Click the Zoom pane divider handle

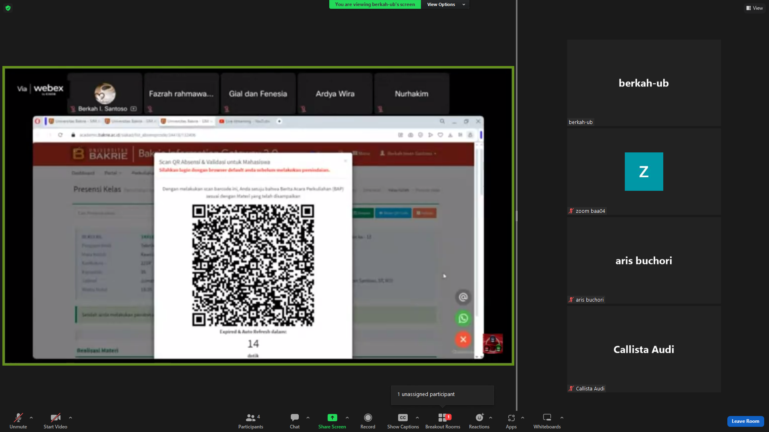517,216
